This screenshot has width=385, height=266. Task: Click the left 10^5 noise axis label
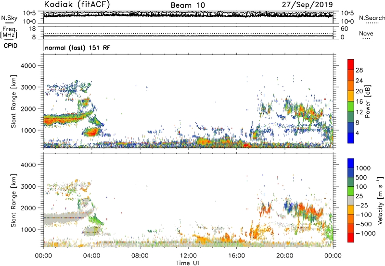tap(29, 13)
